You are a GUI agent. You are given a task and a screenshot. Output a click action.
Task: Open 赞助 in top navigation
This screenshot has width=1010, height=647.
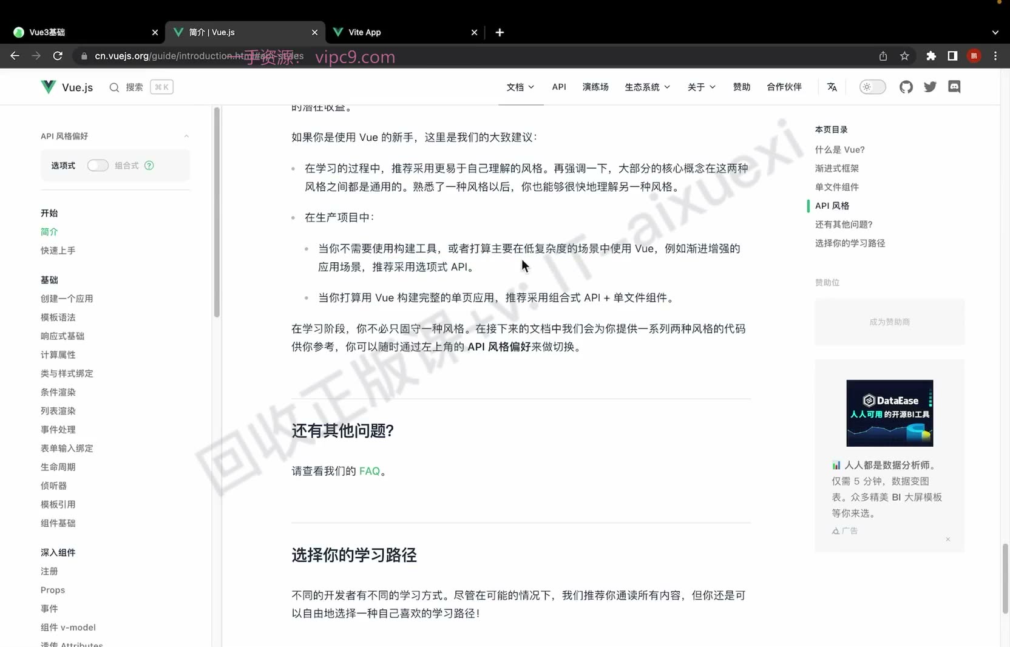(x=742, y=87)
